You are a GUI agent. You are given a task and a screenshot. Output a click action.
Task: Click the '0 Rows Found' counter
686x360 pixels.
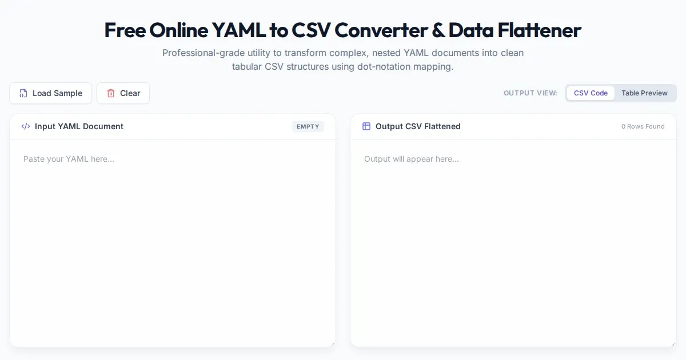[x=643, y=126]
